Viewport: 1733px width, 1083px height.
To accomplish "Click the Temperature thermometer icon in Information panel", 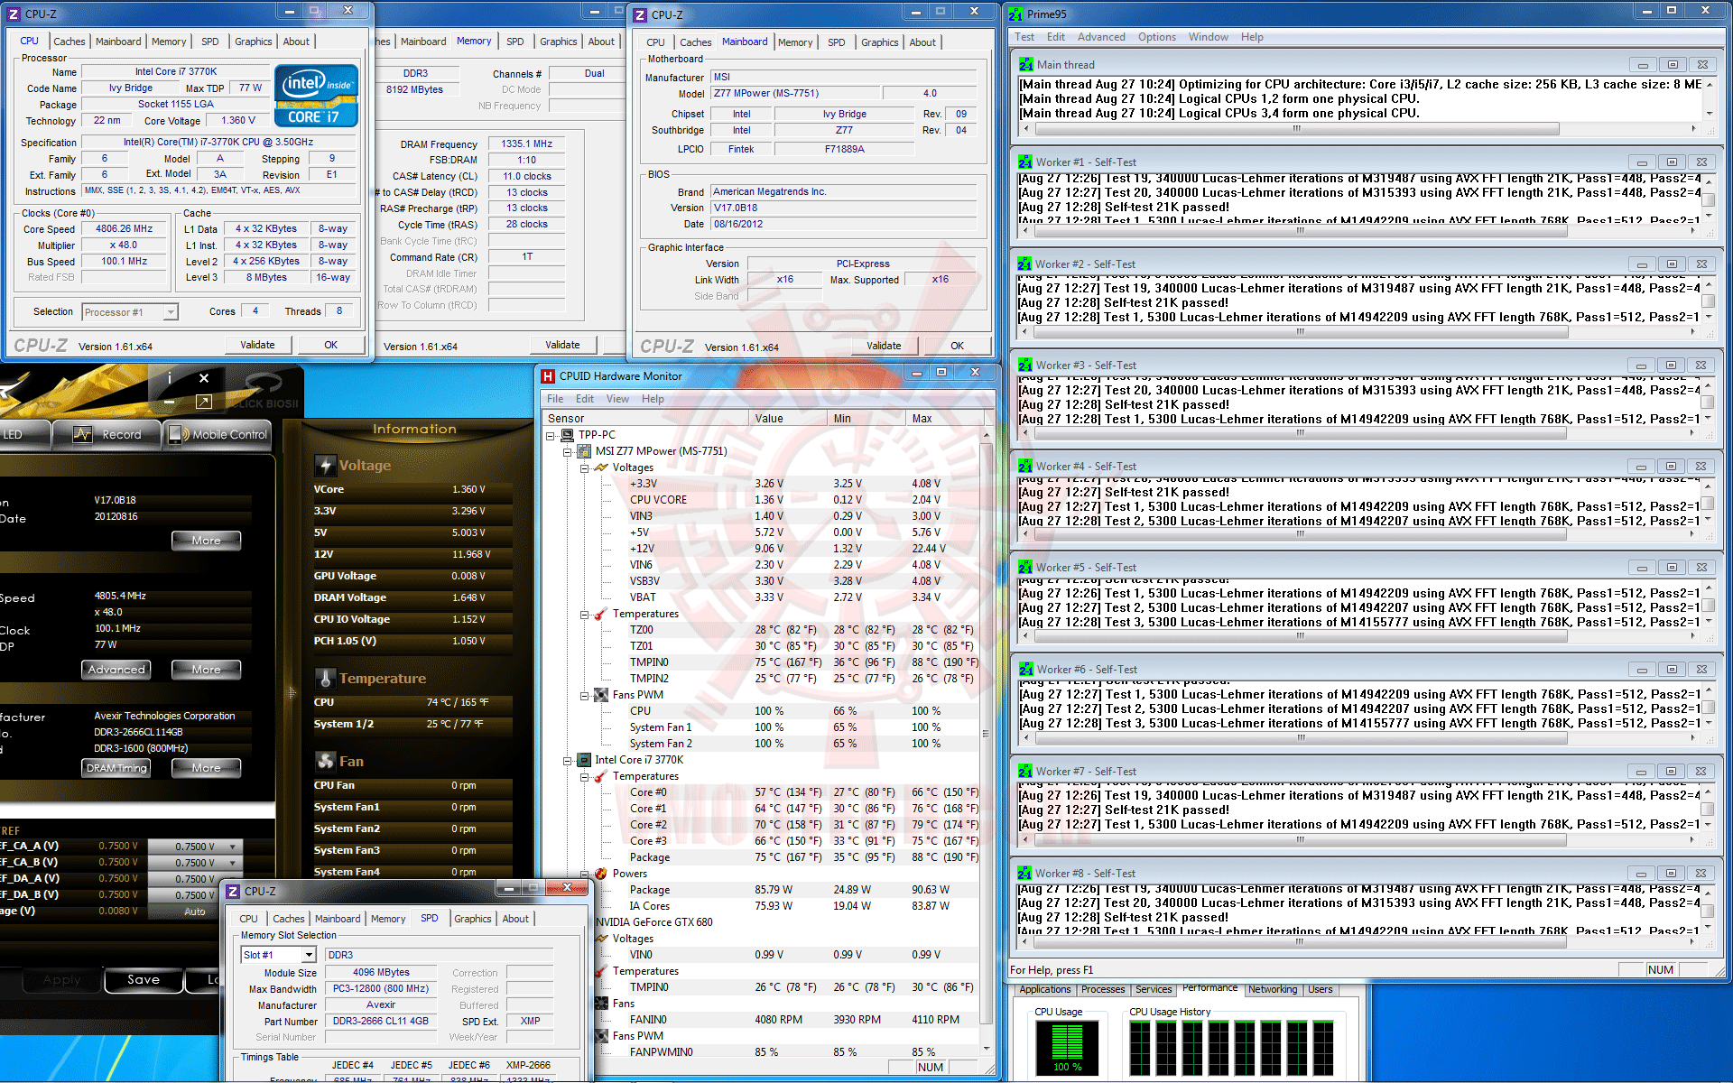I will 325,678.
